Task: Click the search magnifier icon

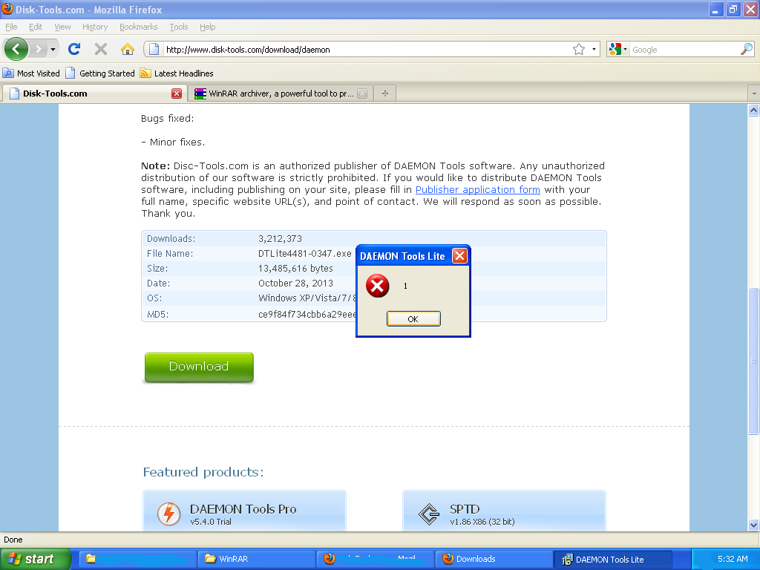Action: (747, 49)
